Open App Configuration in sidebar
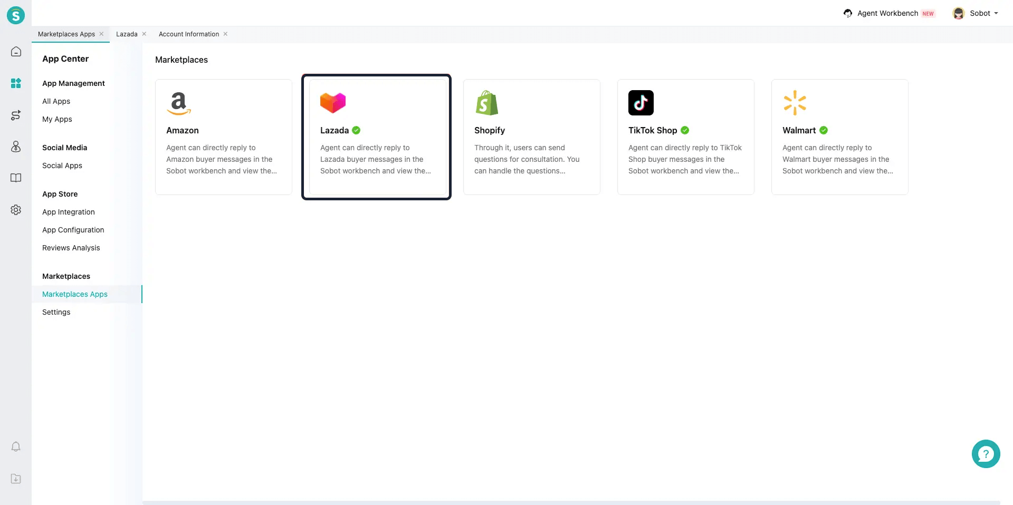Viewport: 1013px width, 505px height. [x=73, y=230]
